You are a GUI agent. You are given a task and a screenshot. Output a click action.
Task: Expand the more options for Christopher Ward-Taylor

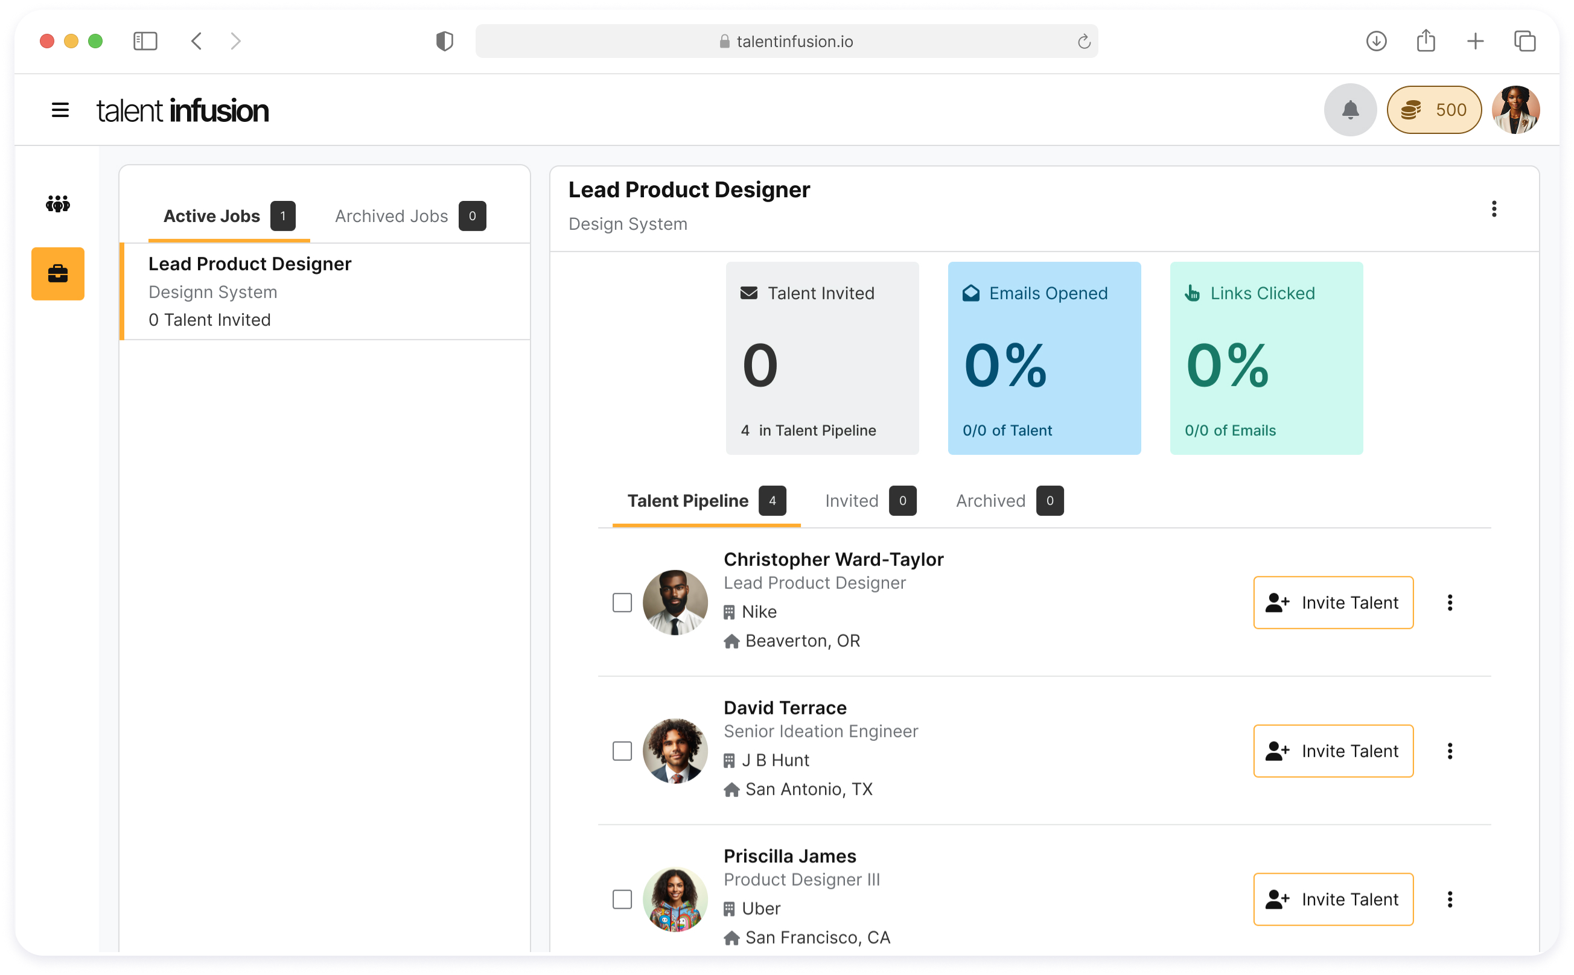point(1450,602)
